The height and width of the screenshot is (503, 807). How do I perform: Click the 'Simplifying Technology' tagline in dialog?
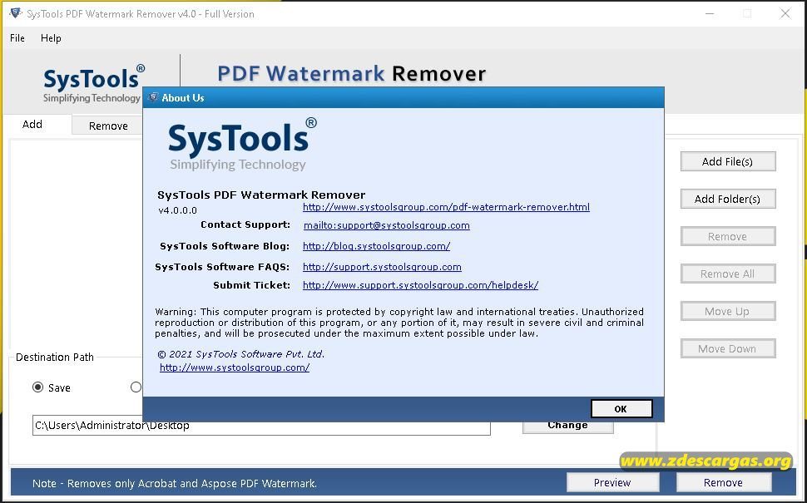coord(238,165)
